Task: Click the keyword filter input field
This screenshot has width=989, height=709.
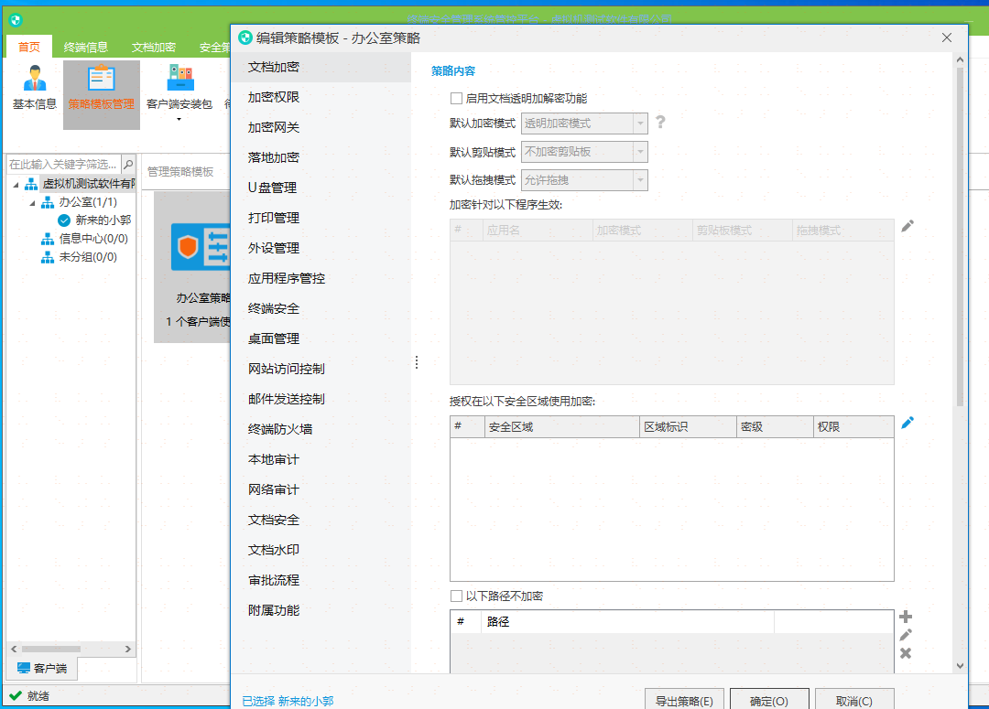Action: point(64,165)
